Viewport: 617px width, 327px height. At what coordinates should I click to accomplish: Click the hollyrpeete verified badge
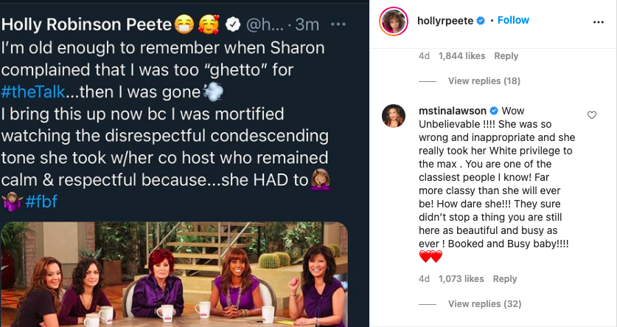[481, 21]
